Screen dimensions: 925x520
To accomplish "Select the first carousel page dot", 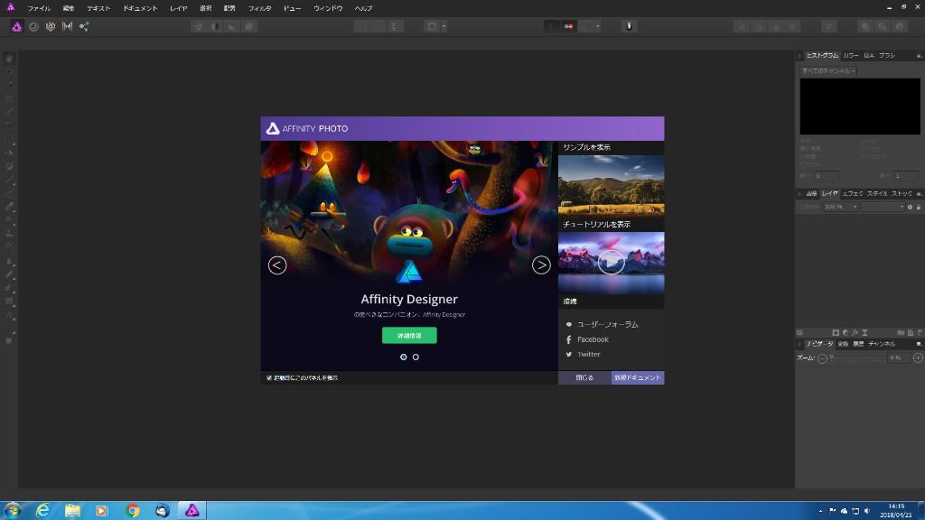I will [x=403, y=357].
